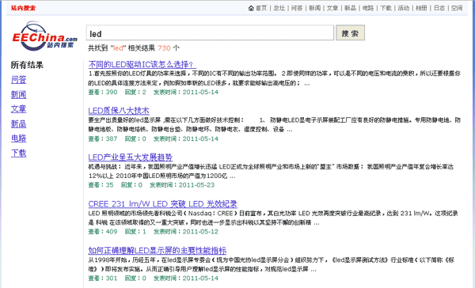The image size is (475, 288).
Task: Open result 如何正确理解LED显示屏的主要性能指标
Action: tap(158, 251)
